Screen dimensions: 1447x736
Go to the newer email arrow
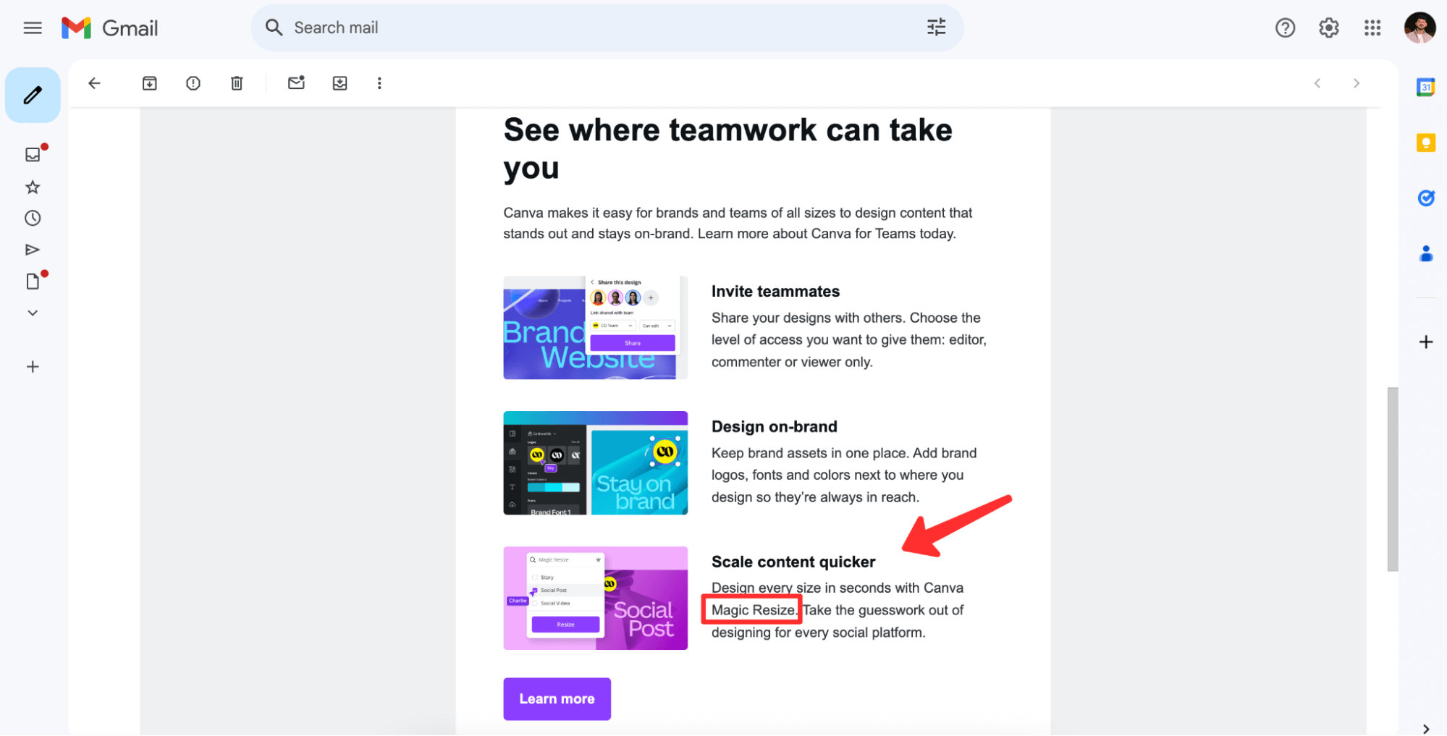tap(1317, 83)
